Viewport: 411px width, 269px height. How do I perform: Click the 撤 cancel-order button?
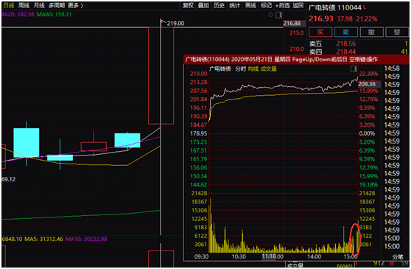[372, 32]
